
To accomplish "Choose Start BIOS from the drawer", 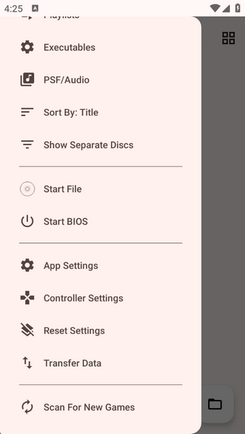I will pos(101,221).
